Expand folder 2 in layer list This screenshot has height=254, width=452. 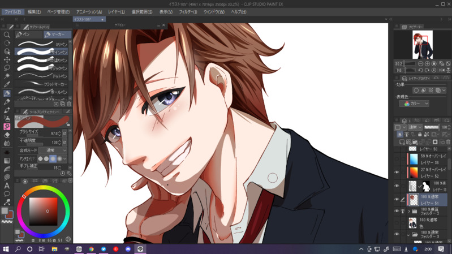tap(409, 212)
